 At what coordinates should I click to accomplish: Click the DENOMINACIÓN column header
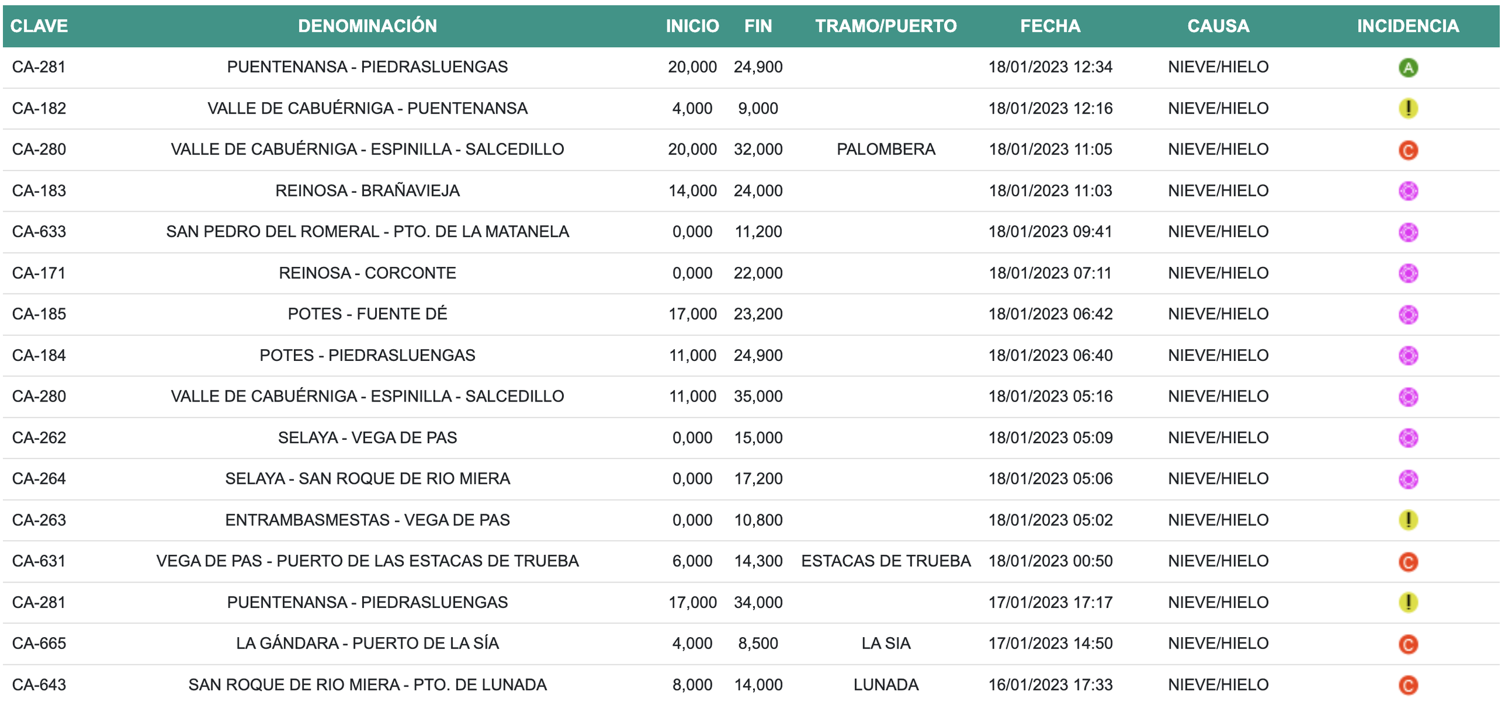[x=367, y=26]
